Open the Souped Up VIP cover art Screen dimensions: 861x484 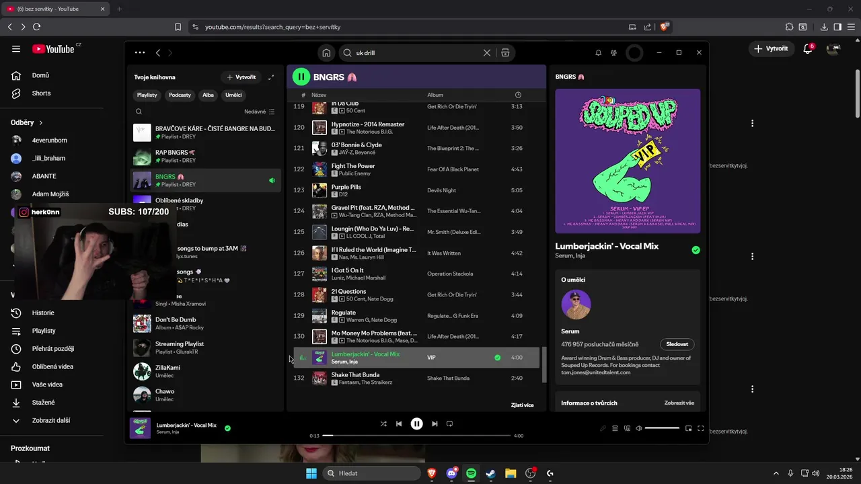tap(628, 161)
